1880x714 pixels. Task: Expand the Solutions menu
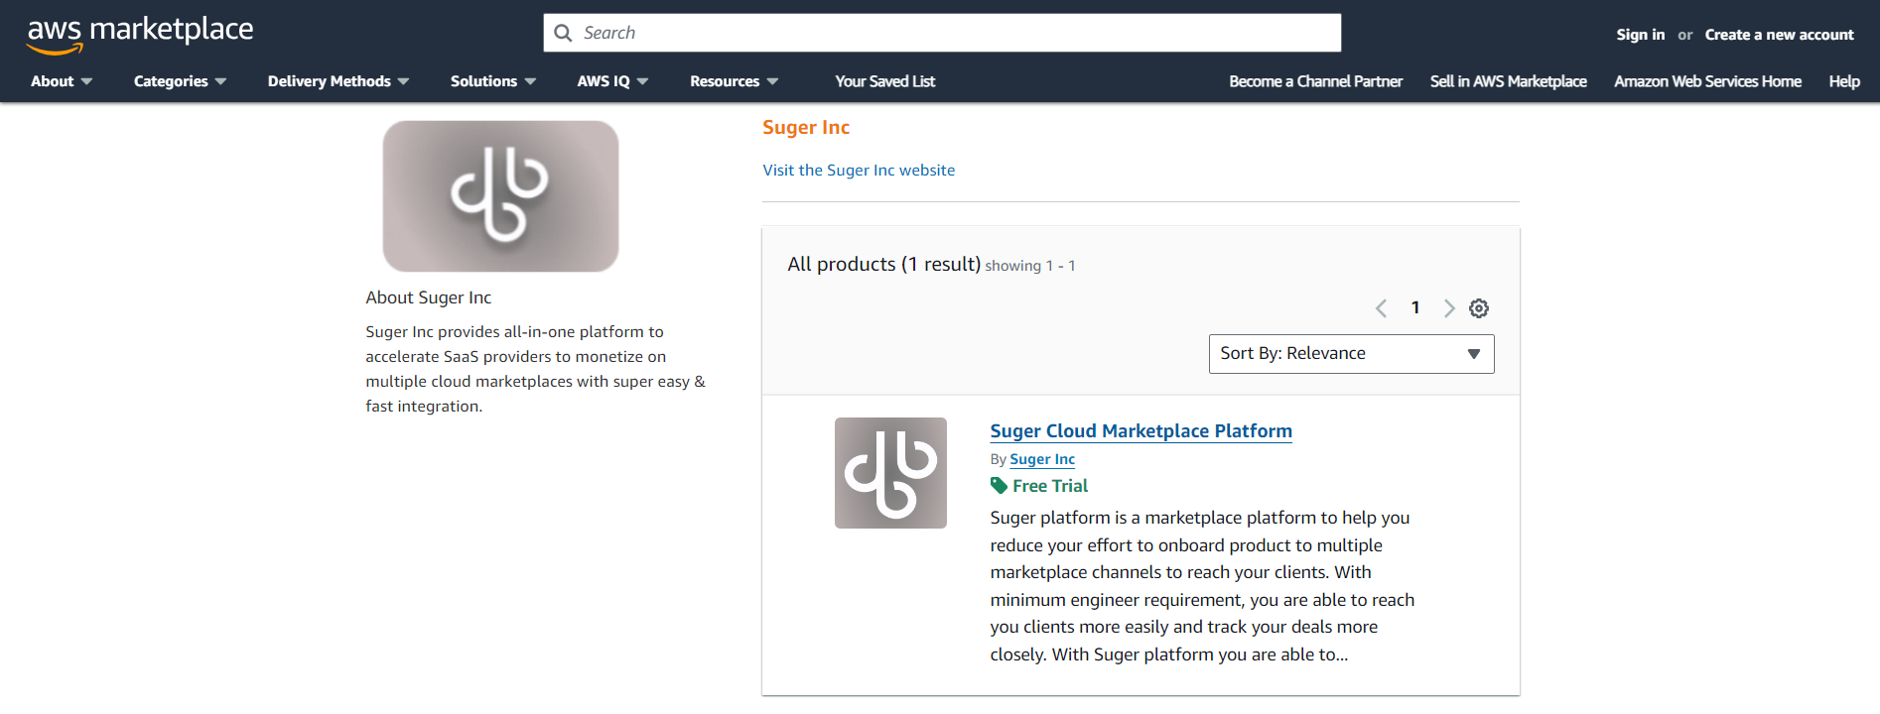pos(493,81)
